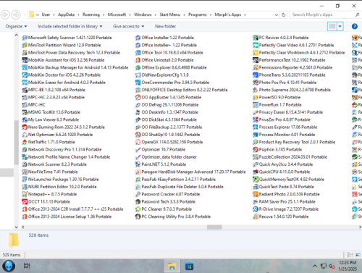Open Microsoft Store from the taskbar
The image size is (362, 273).
[189, 266]
